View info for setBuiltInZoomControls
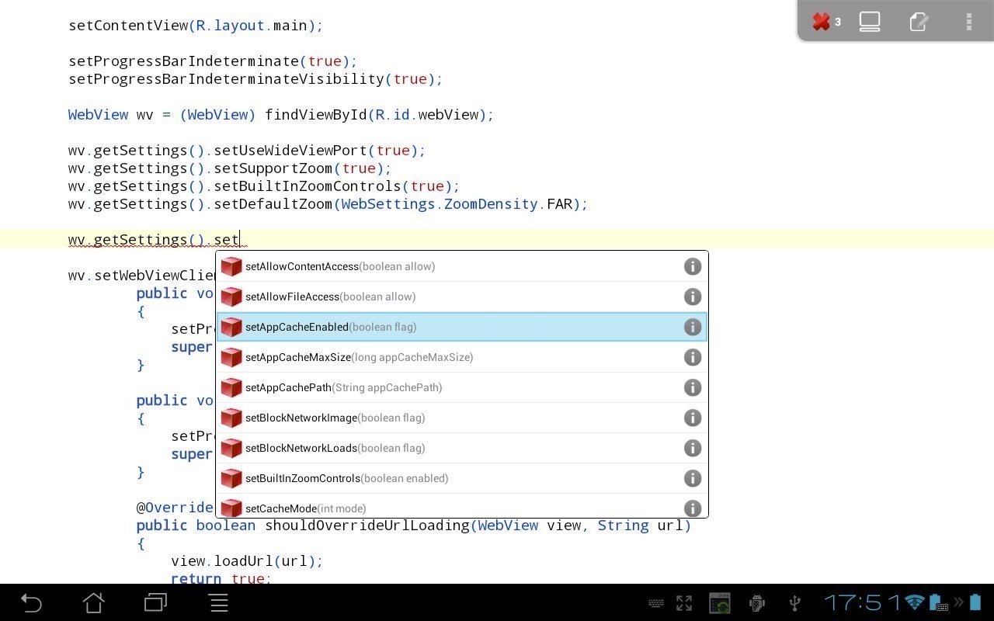The height and width of the screenshot is (621, 994). click(692, 478)
